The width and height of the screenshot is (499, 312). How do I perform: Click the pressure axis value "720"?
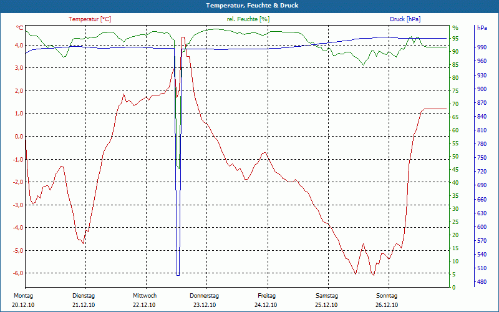(x=482, y=171)
